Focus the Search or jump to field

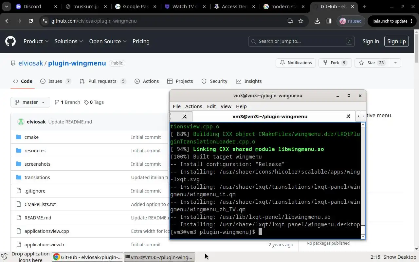click(x=301, y=41)
